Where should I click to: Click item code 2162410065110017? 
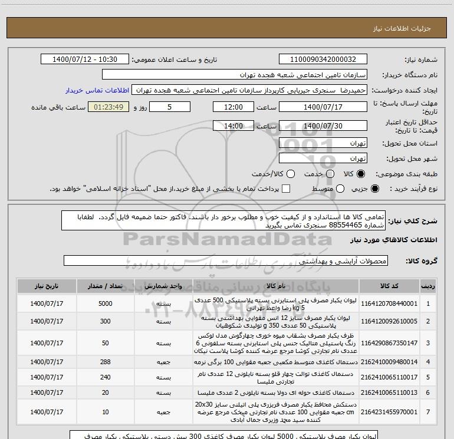coord(389,377)
